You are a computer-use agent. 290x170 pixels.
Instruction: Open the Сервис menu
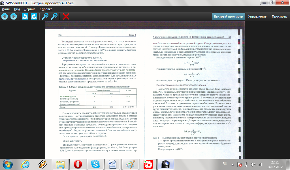(30, 9)
